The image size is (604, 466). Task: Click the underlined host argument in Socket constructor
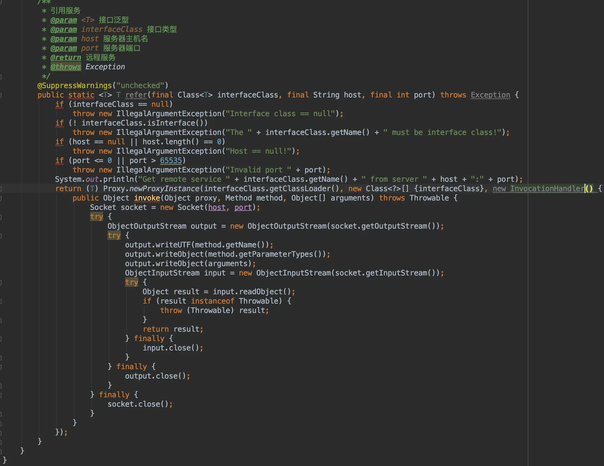217,207
